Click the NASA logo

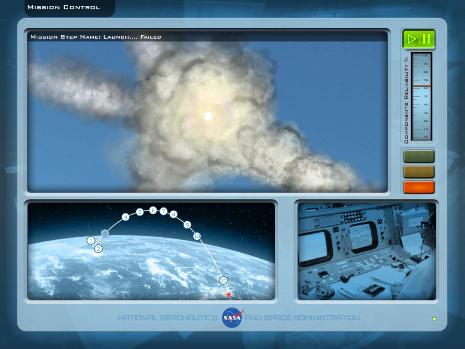[232, 318]
